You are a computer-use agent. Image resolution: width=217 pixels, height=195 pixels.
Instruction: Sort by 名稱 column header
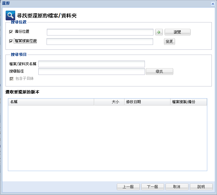point(51,102)
